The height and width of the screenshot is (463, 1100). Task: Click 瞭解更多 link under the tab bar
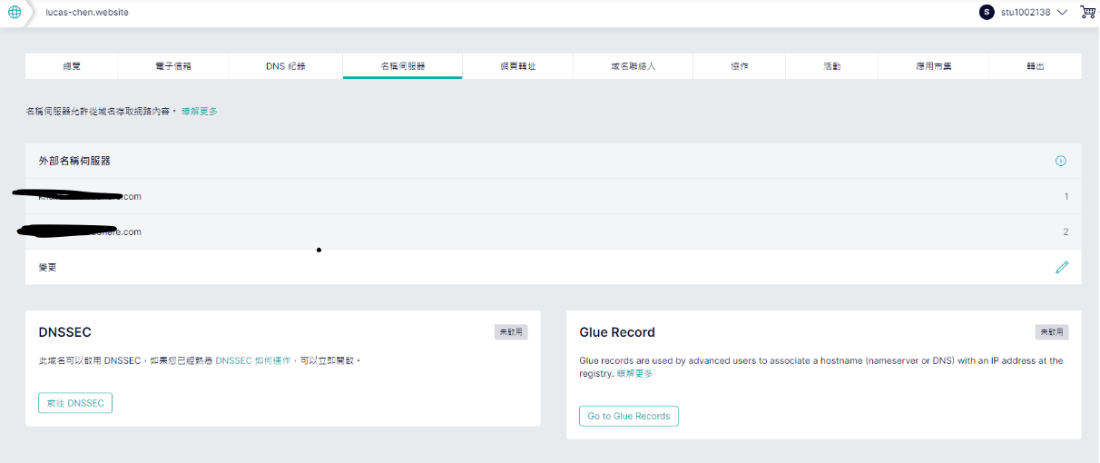click(x=199, y=112)
